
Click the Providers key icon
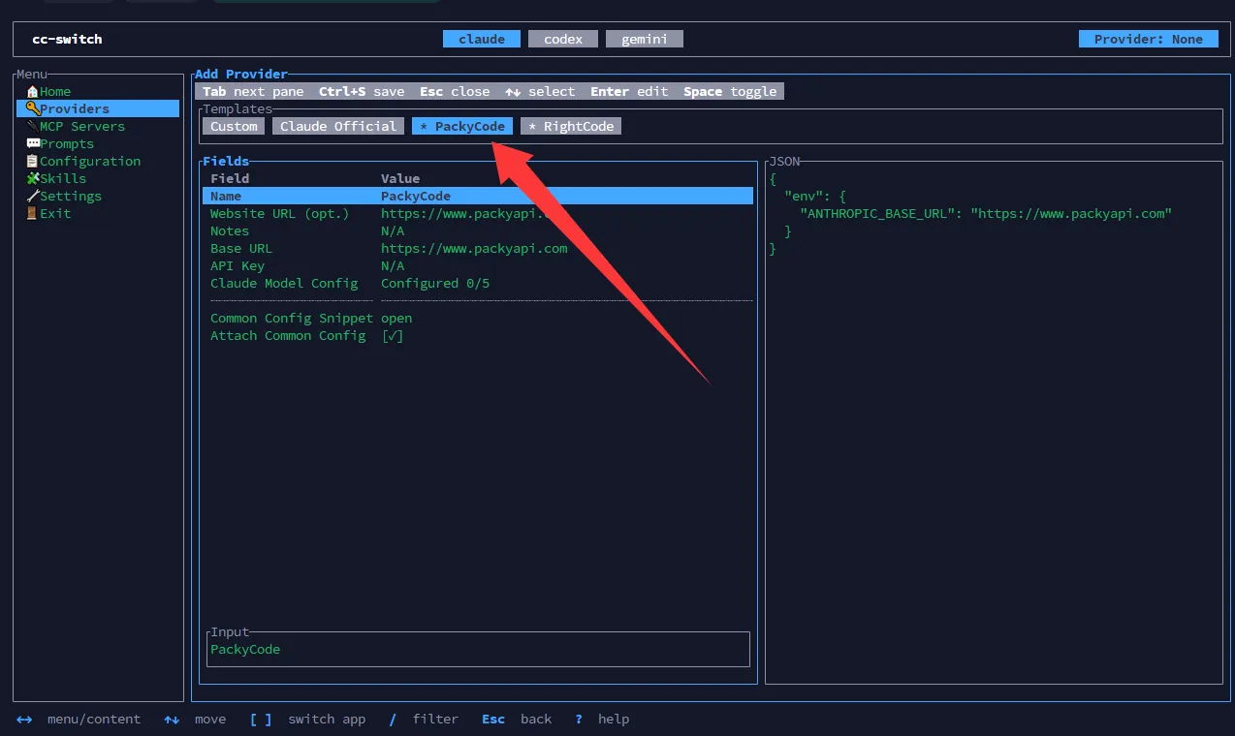[32, 109]
